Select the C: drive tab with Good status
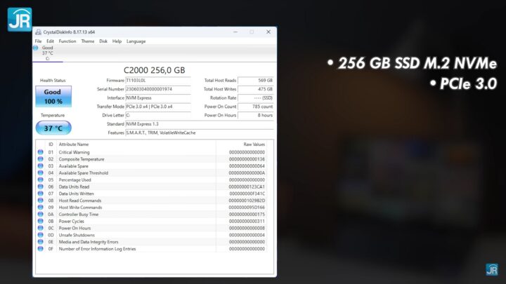Image resolution: width=506 pixels, height=284 pixels. coord(48,53)
